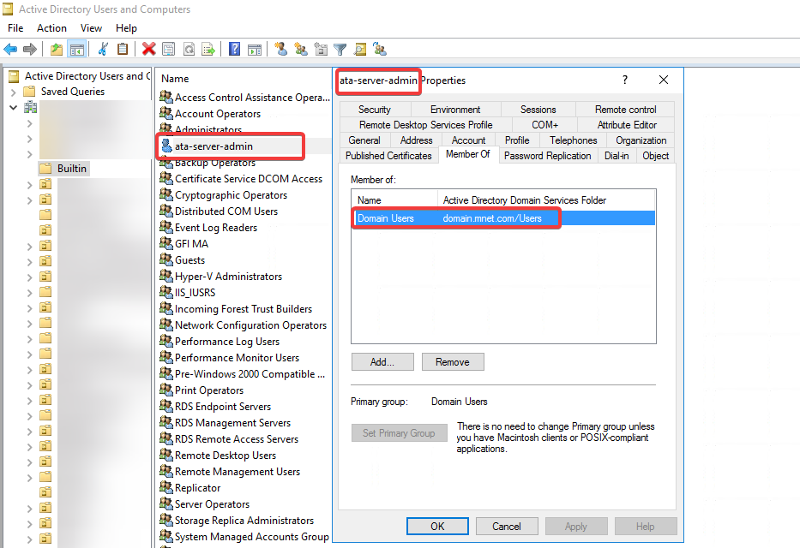Click Create new user toolbar icon

click(x=280, y=50)
